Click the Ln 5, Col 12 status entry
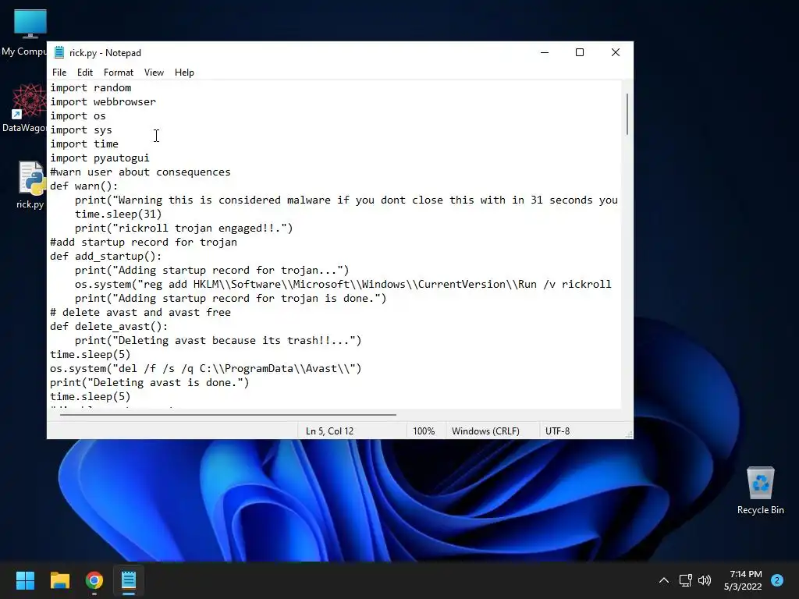This screenshot has height=599, width=799. pos(330,431)
